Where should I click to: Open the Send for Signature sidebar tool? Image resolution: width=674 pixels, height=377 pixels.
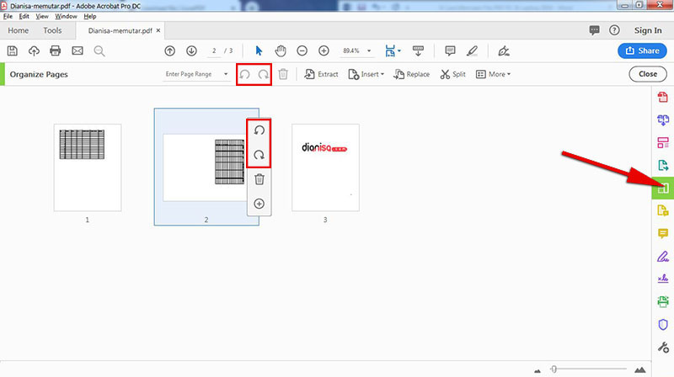[x=662, y=279]
